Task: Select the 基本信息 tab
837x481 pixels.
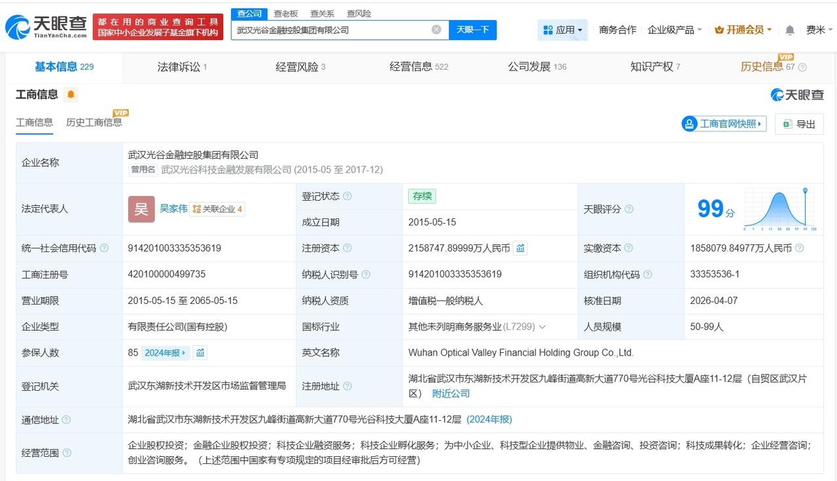Action: point(64,67)
